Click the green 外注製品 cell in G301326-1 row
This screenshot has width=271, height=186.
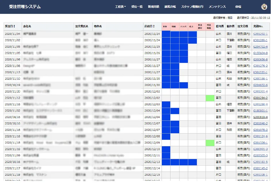coord(210,143)
